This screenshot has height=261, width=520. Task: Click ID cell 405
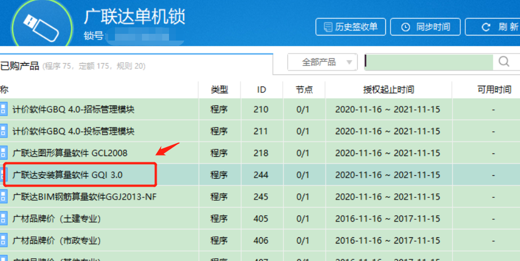261,219
